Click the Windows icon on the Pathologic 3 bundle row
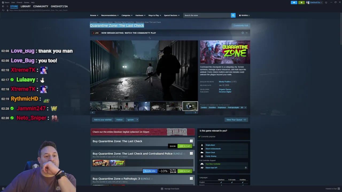342x192 pixels. coord(191,178)
